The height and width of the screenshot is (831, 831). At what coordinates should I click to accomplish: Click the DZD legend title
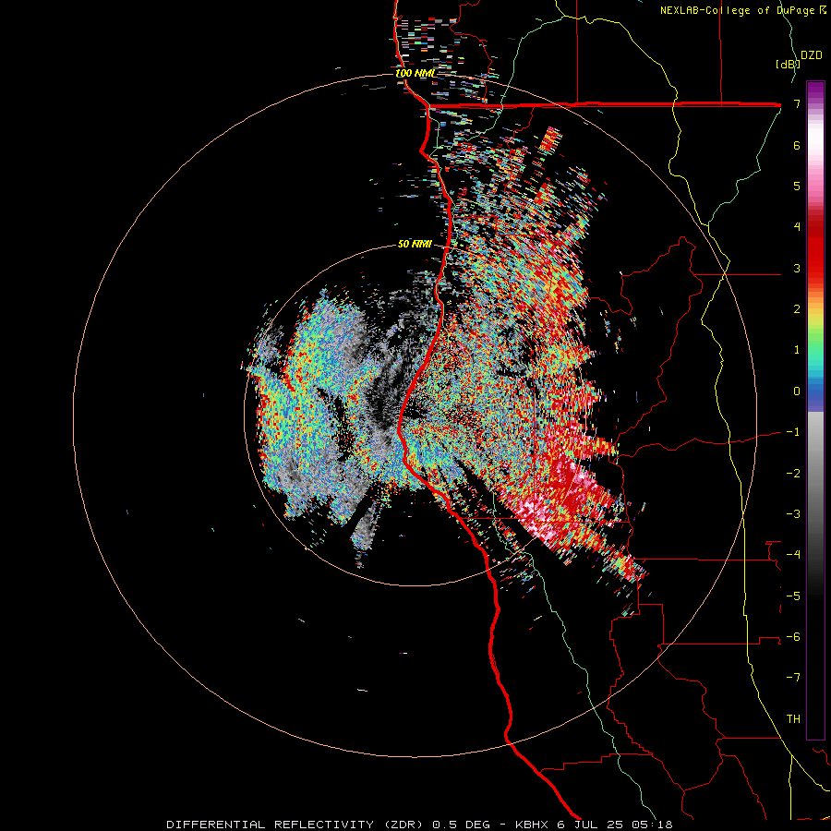811,55
